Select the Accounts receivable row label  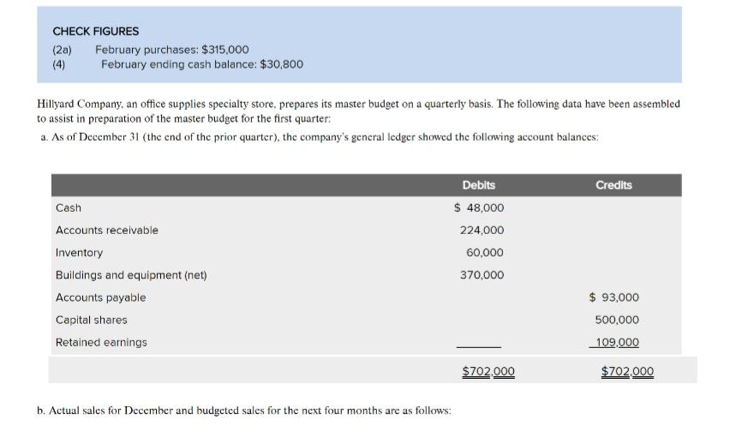[x=107, y=231]
